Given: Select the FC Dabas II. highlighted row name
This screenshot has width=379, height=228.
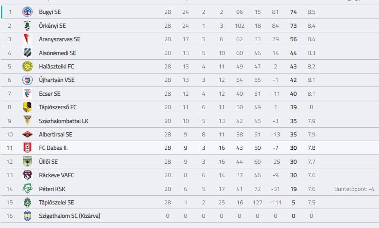Looking at the screenshot, I should (53, 148).
